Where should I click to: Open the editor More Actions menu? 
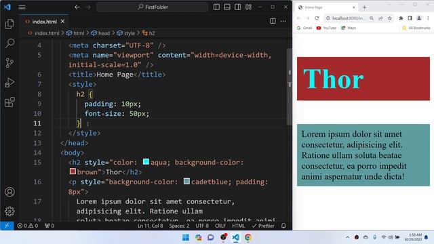point(283,21)
